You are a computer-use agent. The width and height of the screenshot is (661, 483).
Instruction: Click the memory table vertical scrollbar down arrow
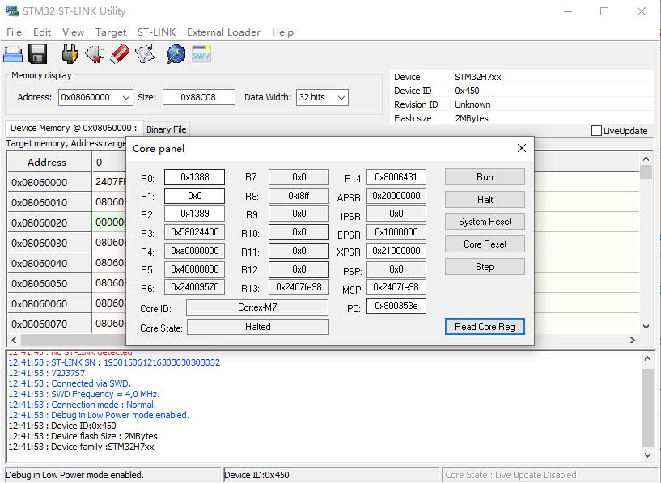pyautogui.click(x=646, y=327)
